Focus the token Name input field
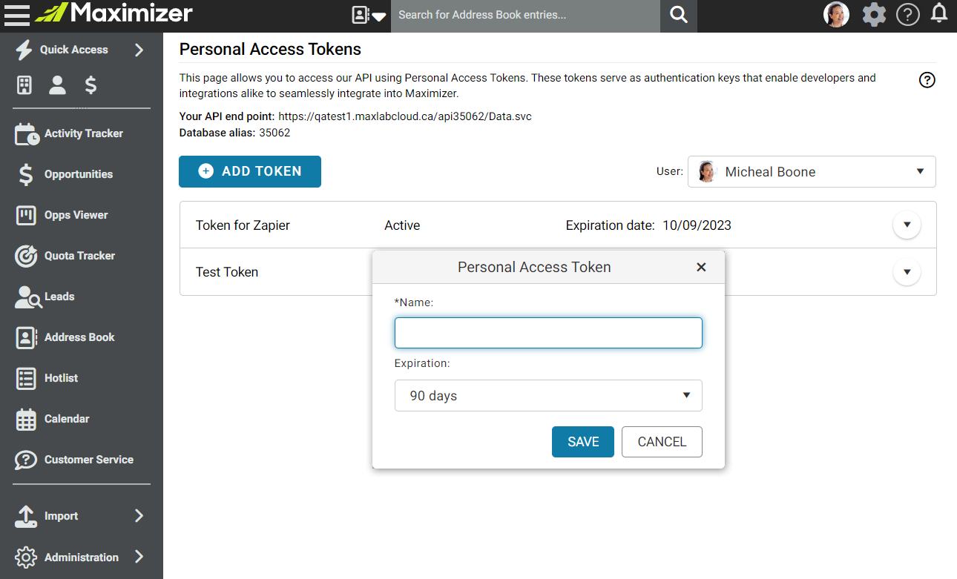This screenshot has height=579, width=957. (x=548, y=333)
